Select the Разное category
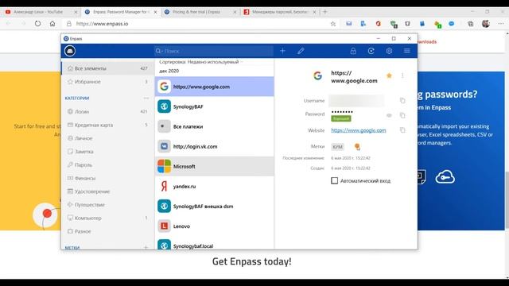This screenshot has width=509, height=286. [107, 231]
